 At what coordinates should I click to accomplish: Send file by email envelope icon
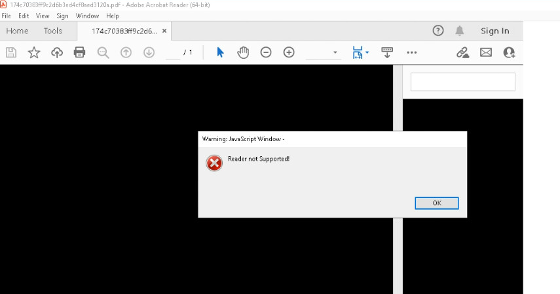(x=486, y=52)
